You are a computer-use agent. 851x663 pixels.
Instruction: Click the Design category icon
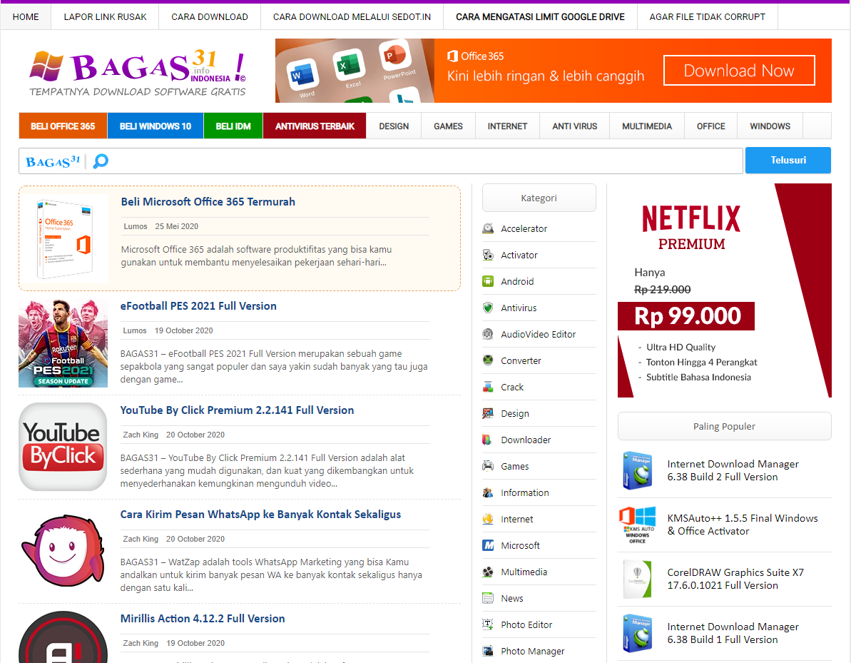[x=488, y=414]
